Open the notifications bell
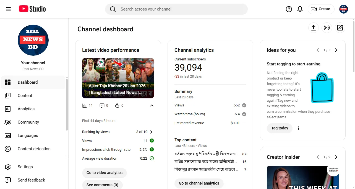Image resolution: width=355 pixels, height=189 pixels. click(x=300, y=9)
